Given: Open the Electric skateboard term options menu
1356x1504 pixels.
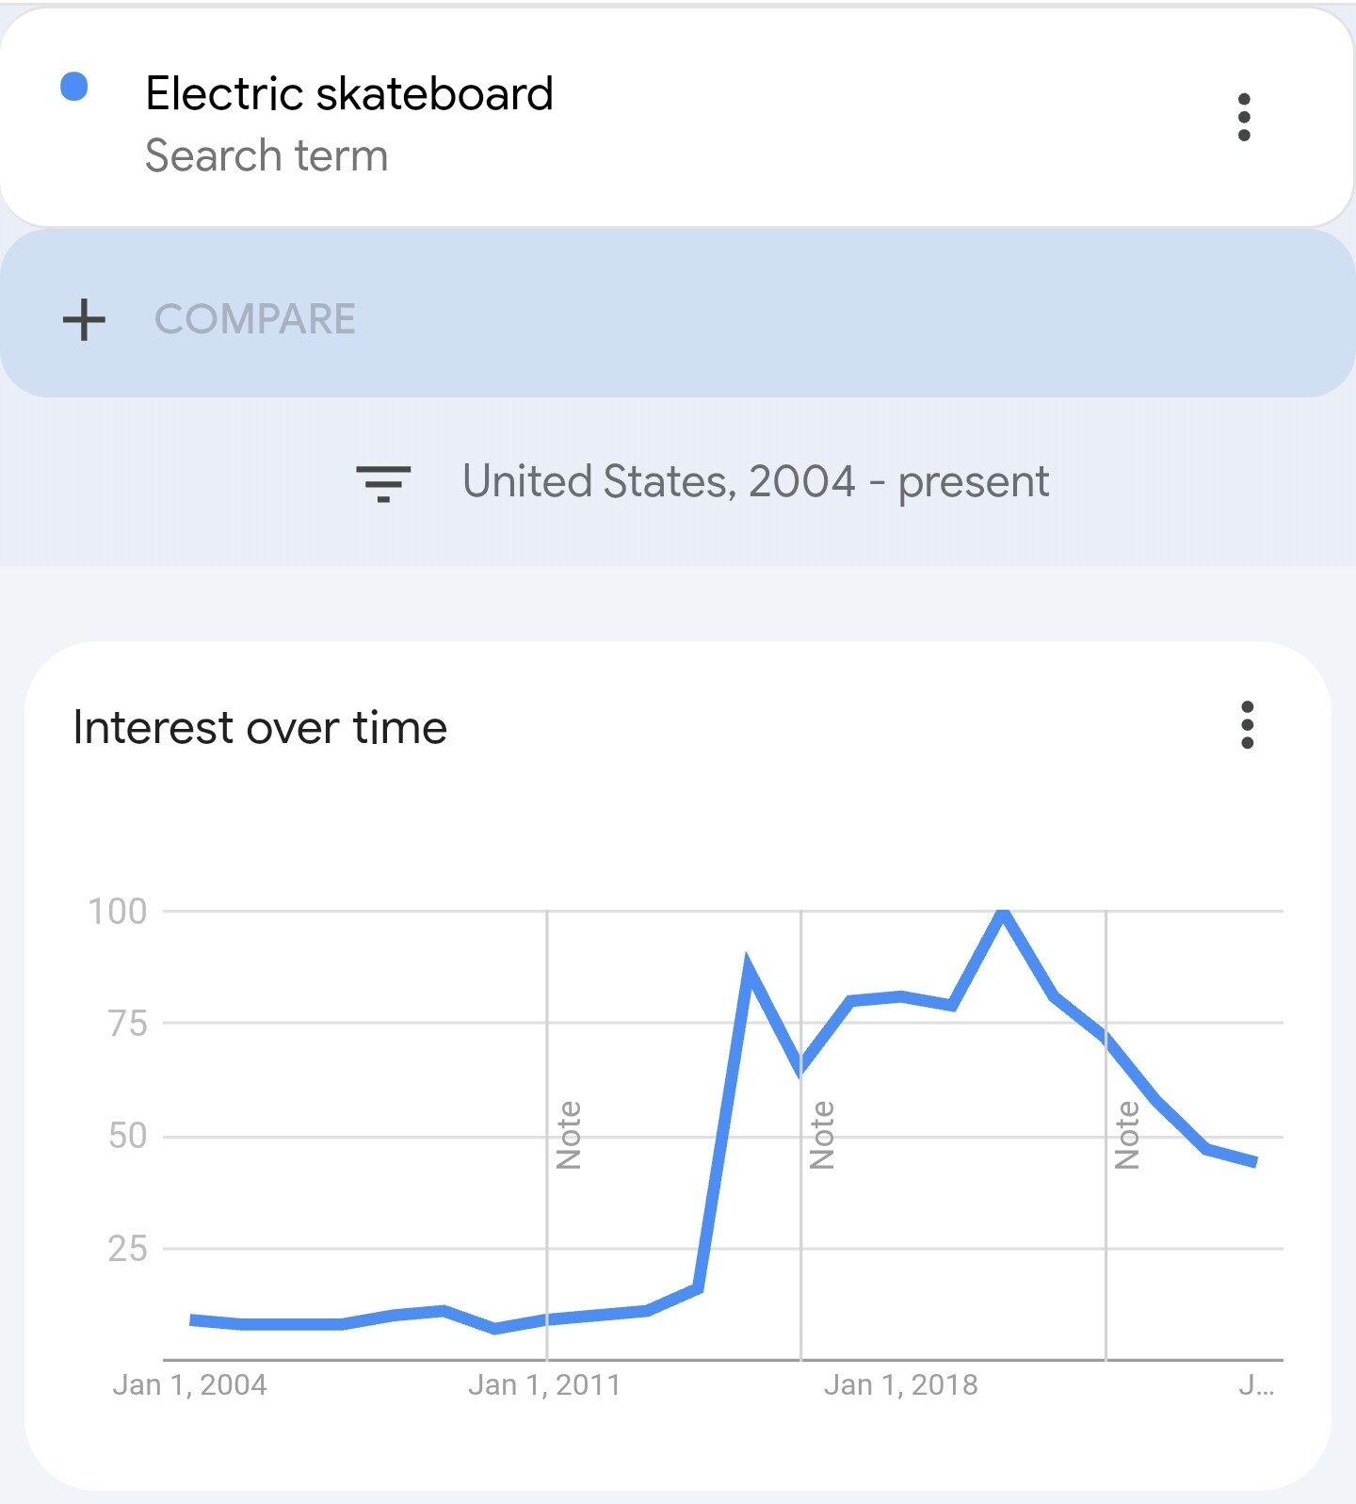Looking at the screenshot, I should click(1244, 117).
